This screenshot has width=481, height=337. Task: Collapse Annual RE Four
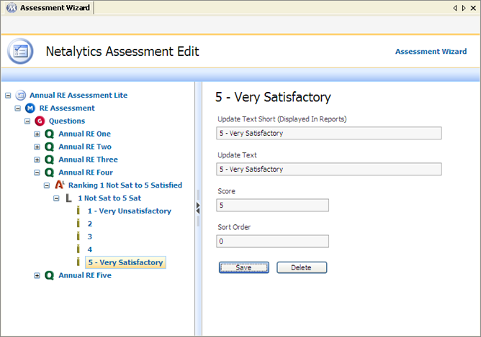(x=37, y=172)
